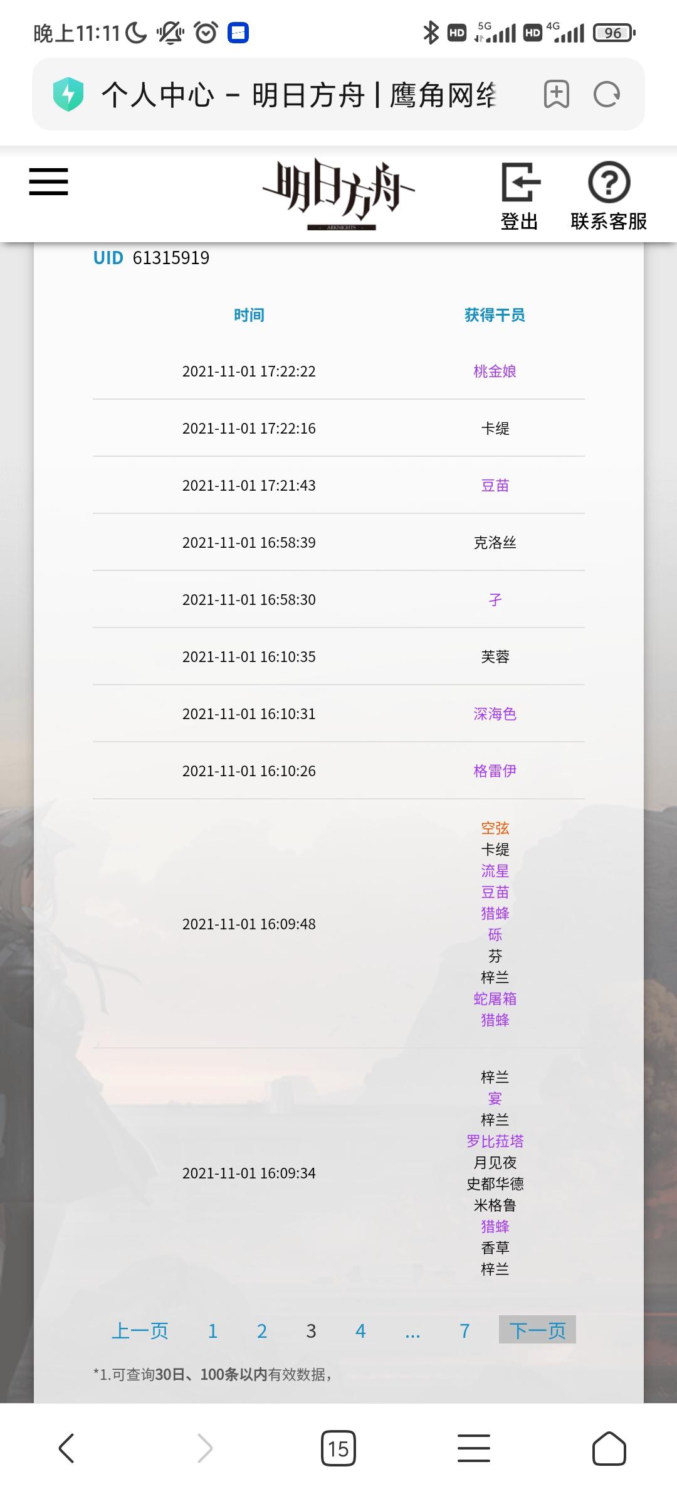The image size is (677, 1506).
Task: Go to browser home icon
Action: point(609,1448)
